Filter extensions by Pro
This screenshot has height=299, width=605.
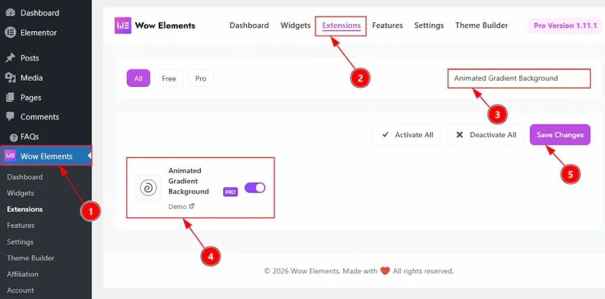coord(201,78)
